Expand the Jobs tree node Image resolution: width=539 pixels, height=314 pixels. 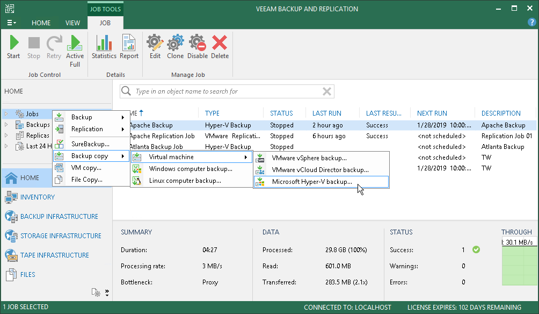click(x=6, y=113)
